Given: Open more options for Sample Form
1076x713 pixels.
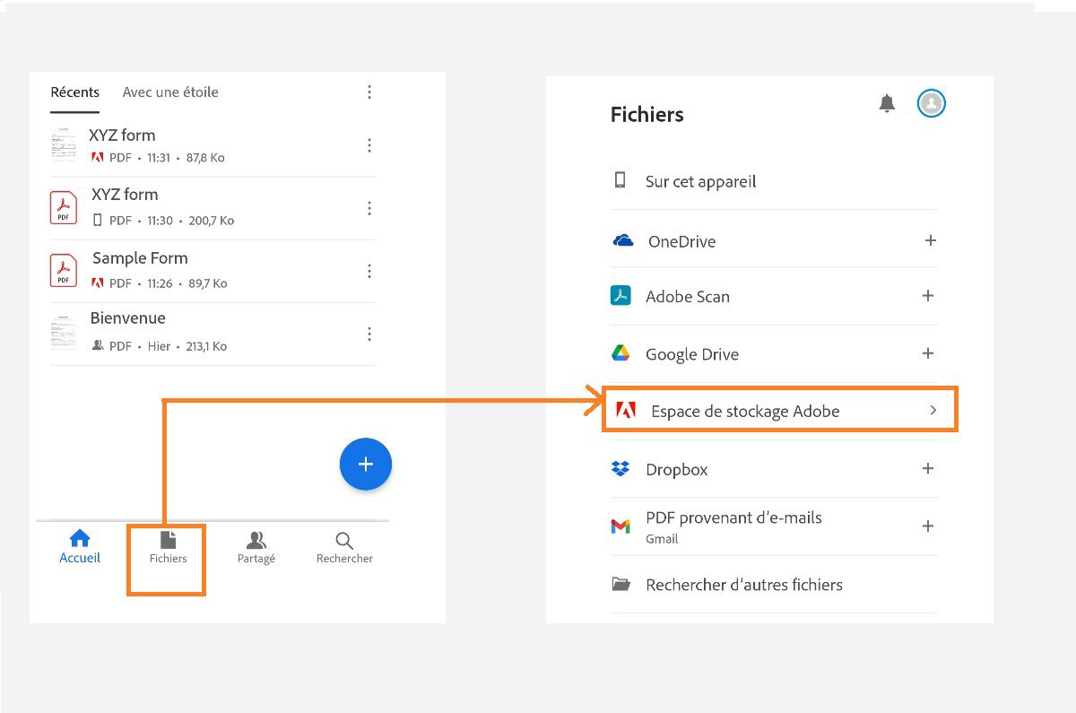Looking at the screenshot, I should [x=369, y=271].
